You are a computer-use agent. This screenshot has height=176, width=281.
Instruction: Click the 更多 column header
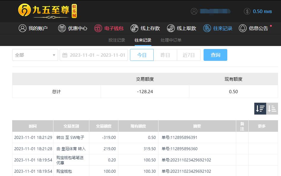tap(263, 126)
